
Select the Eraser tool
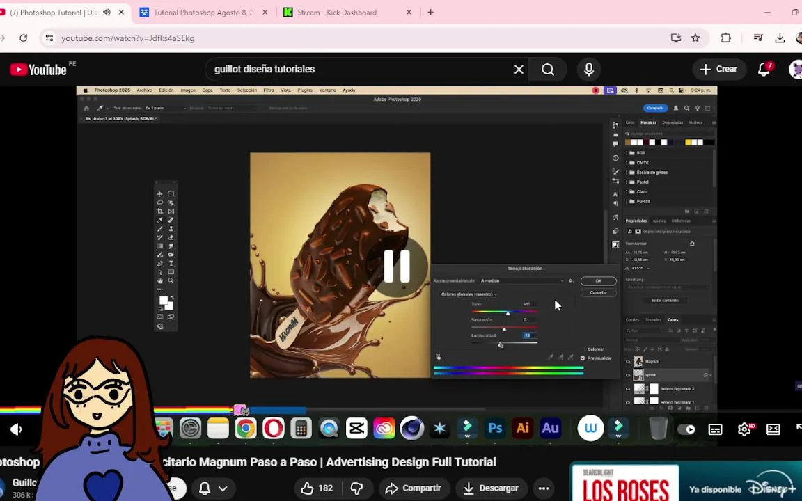click(171, 238)
